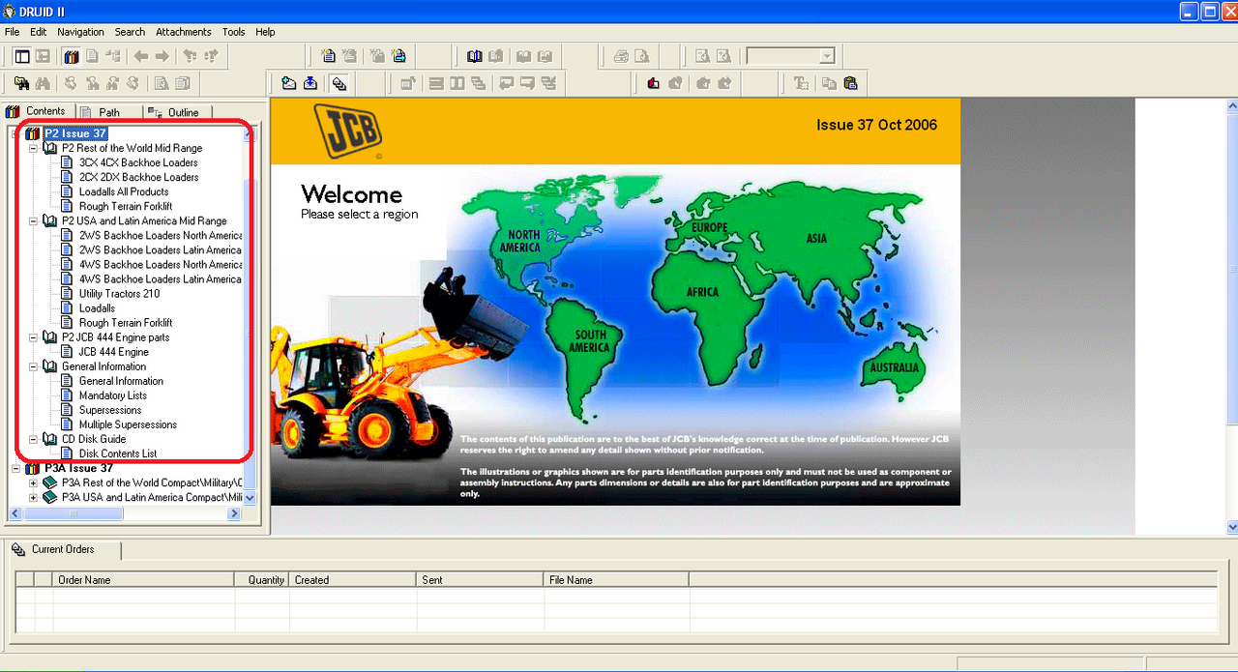Click the P3A Issue 37 books icon

33,468
